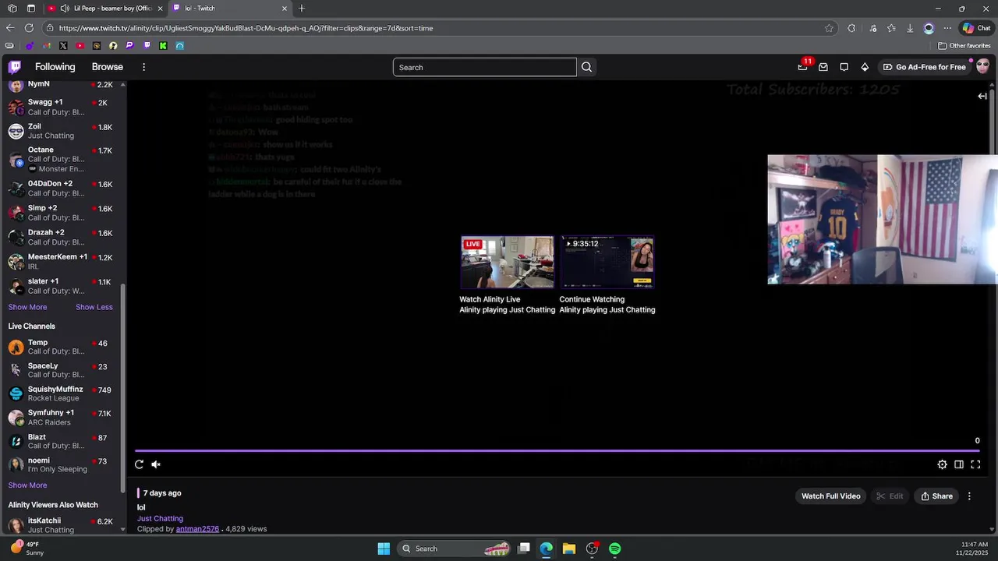Image resolution: width=998 pixels, height=561 pixels.
Task: Click the Share button
Action: click(936, 496)
